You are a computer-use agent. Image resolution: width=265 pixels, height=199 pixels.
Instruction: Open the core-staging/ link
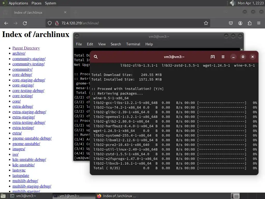(23, 85)
